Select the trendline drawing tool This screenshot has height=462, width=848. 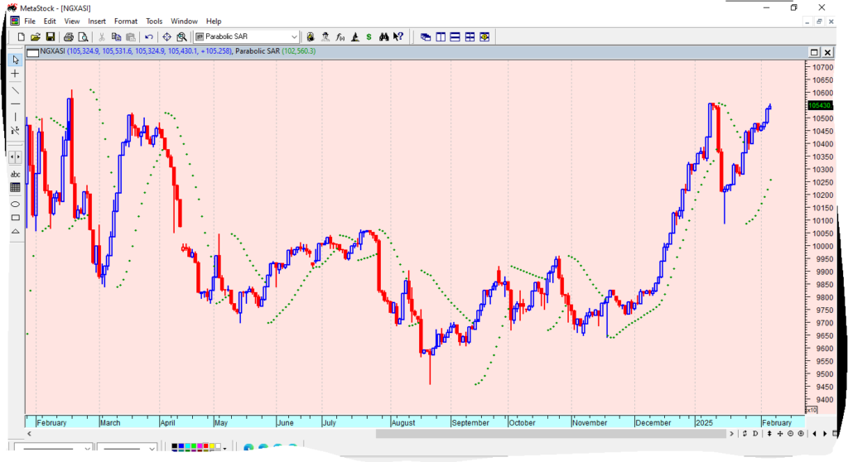(15, 89)
